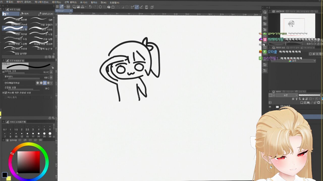Toggle the lock icon beside the stroke preview
The image size is (323, 181).
click(x=52, y=68)
